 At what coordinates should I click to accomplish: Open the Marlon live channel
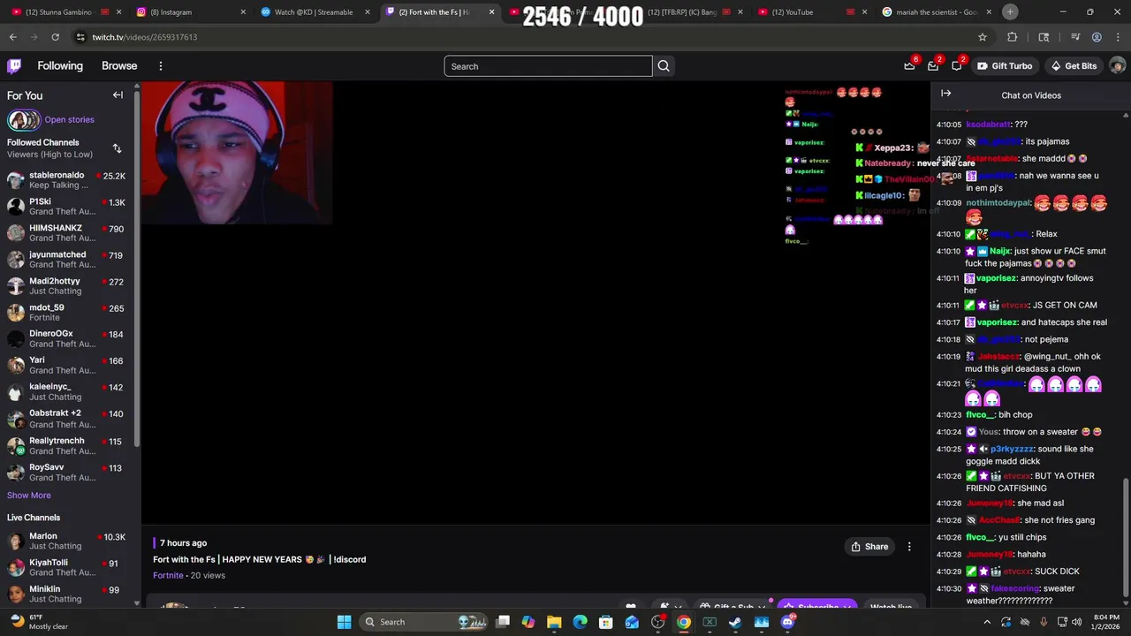(68, 541)
